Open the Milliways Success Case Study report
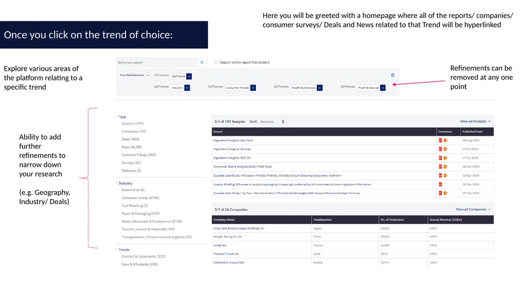Image resolution: width=530 pixels, height=297 pixels. [277, 176]
